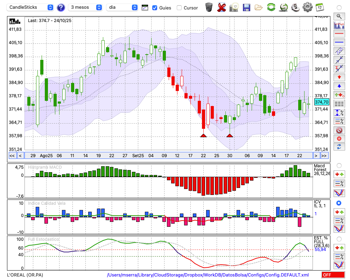Select the Estocastico panel radio button
This screenshot has height=280, width=350.
(x=339, y=239)
